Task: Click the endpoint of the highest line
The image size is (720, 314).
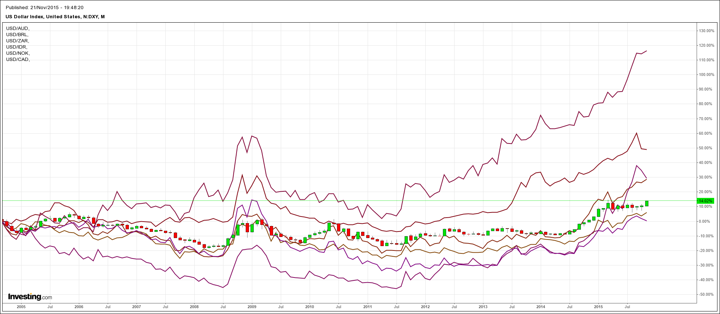Action: click(646, 51)
